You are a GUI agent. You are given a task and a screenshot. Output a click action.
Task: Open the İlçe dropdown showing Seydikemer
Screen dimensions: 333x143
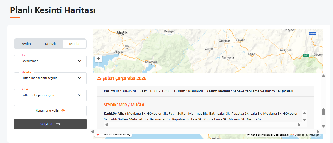click(x=50, y=61)
